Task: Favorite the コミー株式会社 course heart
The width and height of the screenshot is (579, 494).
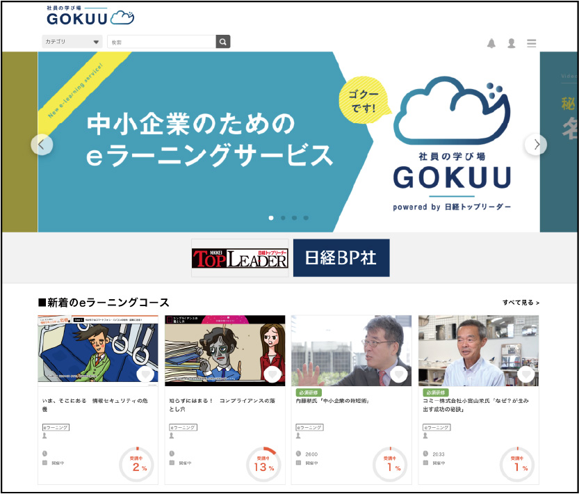Action: 526,374
